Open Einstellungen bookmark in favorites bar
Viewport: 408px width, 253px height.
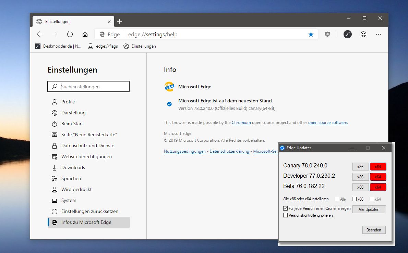click(140, 46)
